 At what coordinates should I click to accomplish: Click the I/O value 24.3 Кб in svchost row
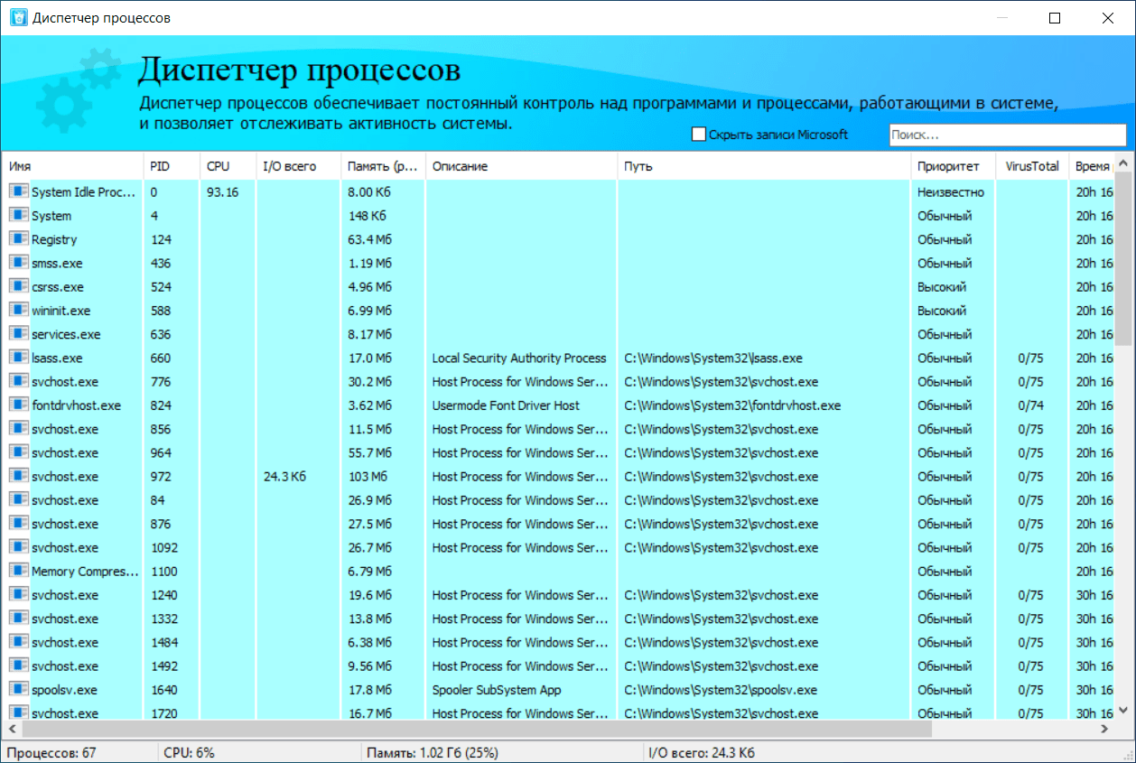pyautogui.click(x=284, y=477)
